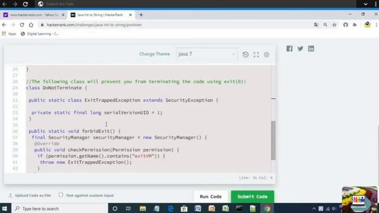The width and height of the screenshot is (379, 213).
Task: Share the challenge on Twitter
Action: (x=300, y=49)
